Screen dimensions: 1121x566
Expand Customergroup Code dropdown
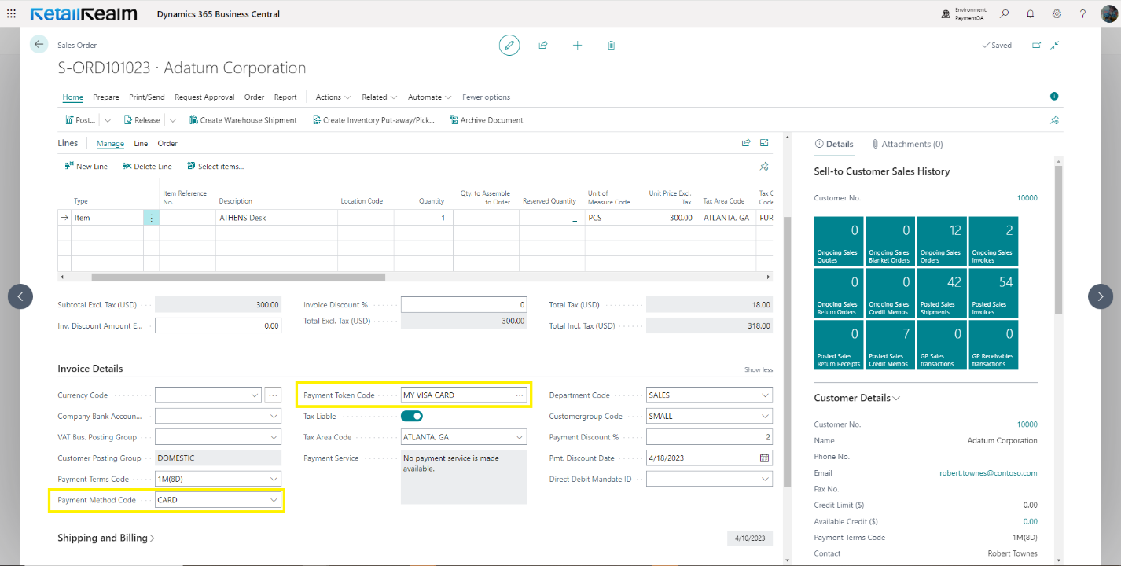pos(766,417)
